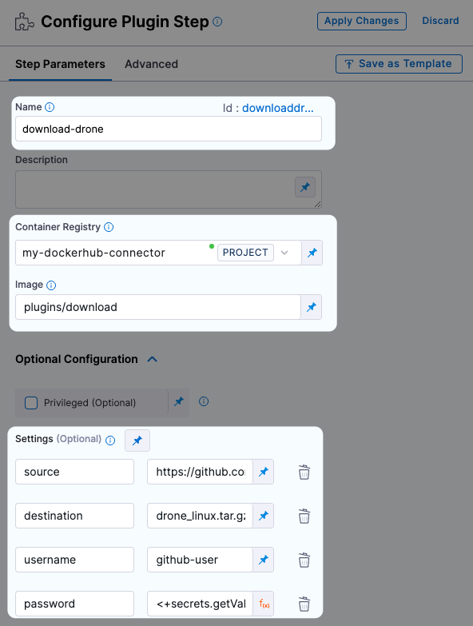The width and height of the screenshot is (473, 626).
Task: Click the pin icon next to Settings label
Action: point(137,441)
